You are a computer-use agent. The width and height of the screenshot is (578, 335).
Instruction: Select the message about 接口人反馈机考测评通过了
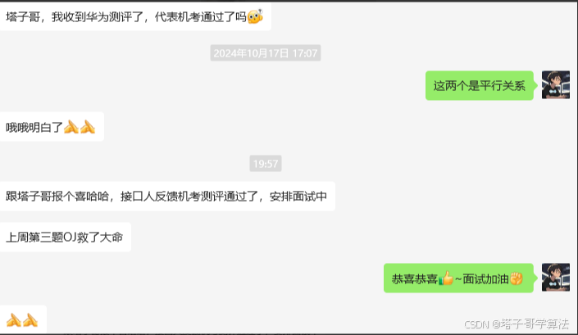click(167, 197)
